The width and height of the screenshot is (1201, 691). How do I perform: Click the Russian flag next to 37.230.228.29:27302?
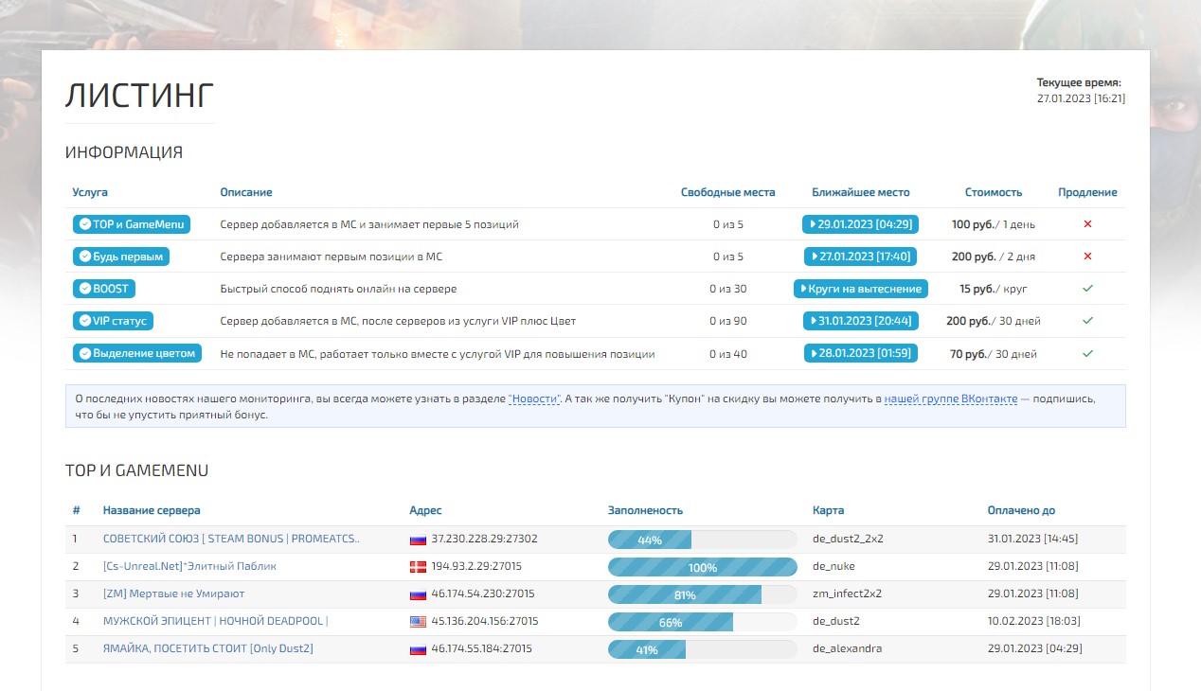click(x=417, y=540)
